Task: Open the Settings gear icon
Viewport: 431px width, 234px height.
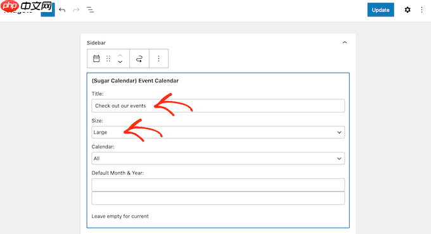Action: (x=408, y=10)
